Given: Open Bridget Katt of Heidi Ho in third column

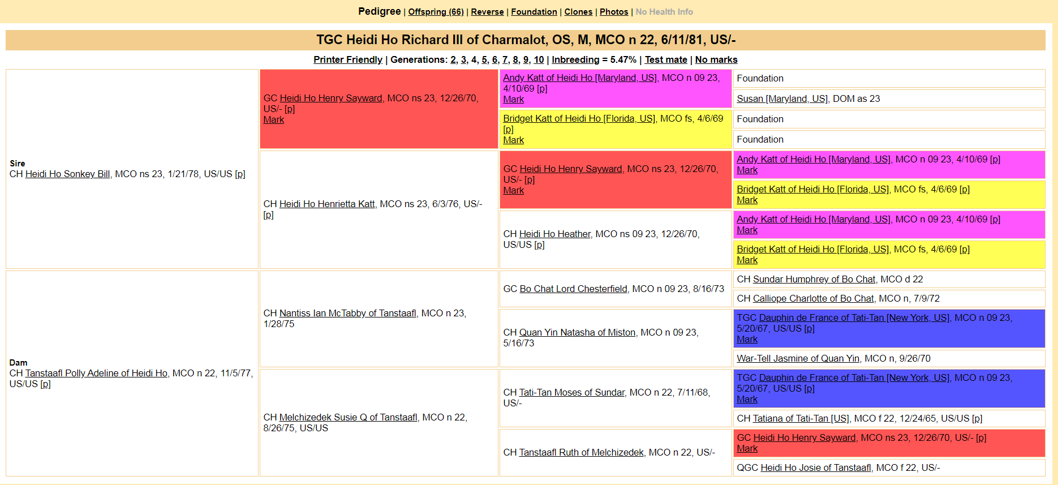Looking at the screenshot, I should [x=579, y=118].
